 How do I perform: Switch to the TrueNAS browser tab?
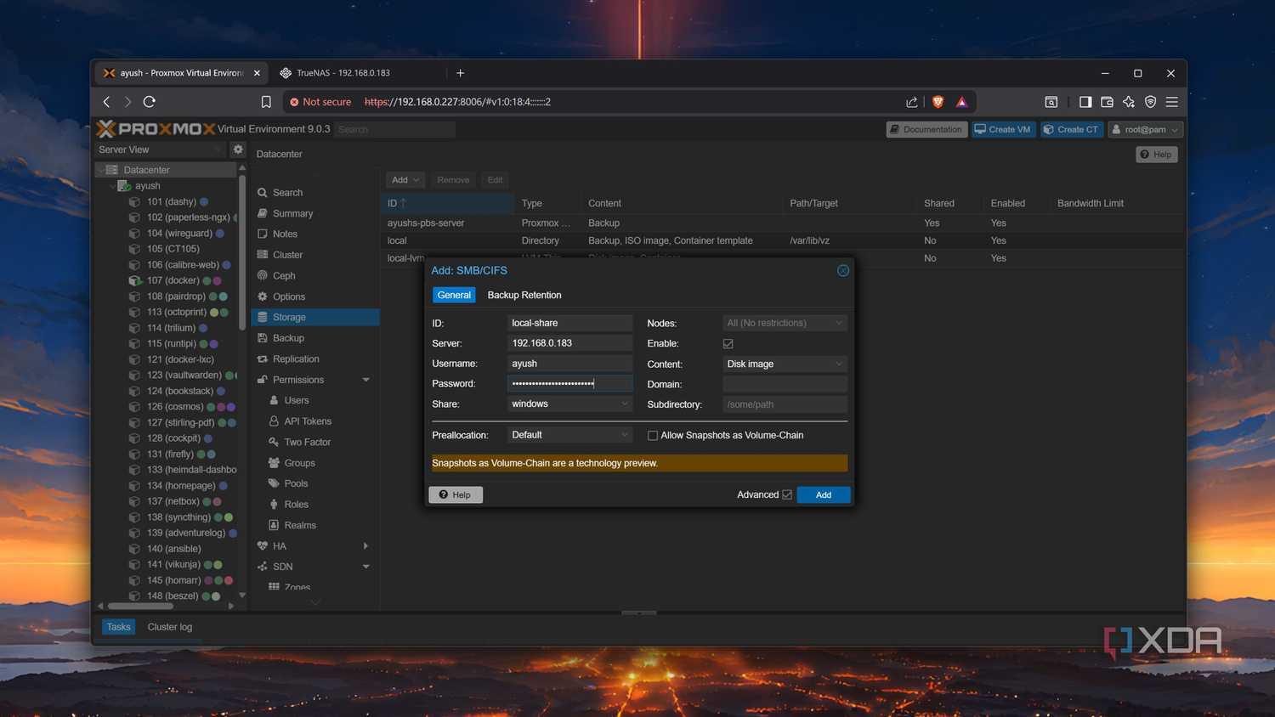point(343,73)
